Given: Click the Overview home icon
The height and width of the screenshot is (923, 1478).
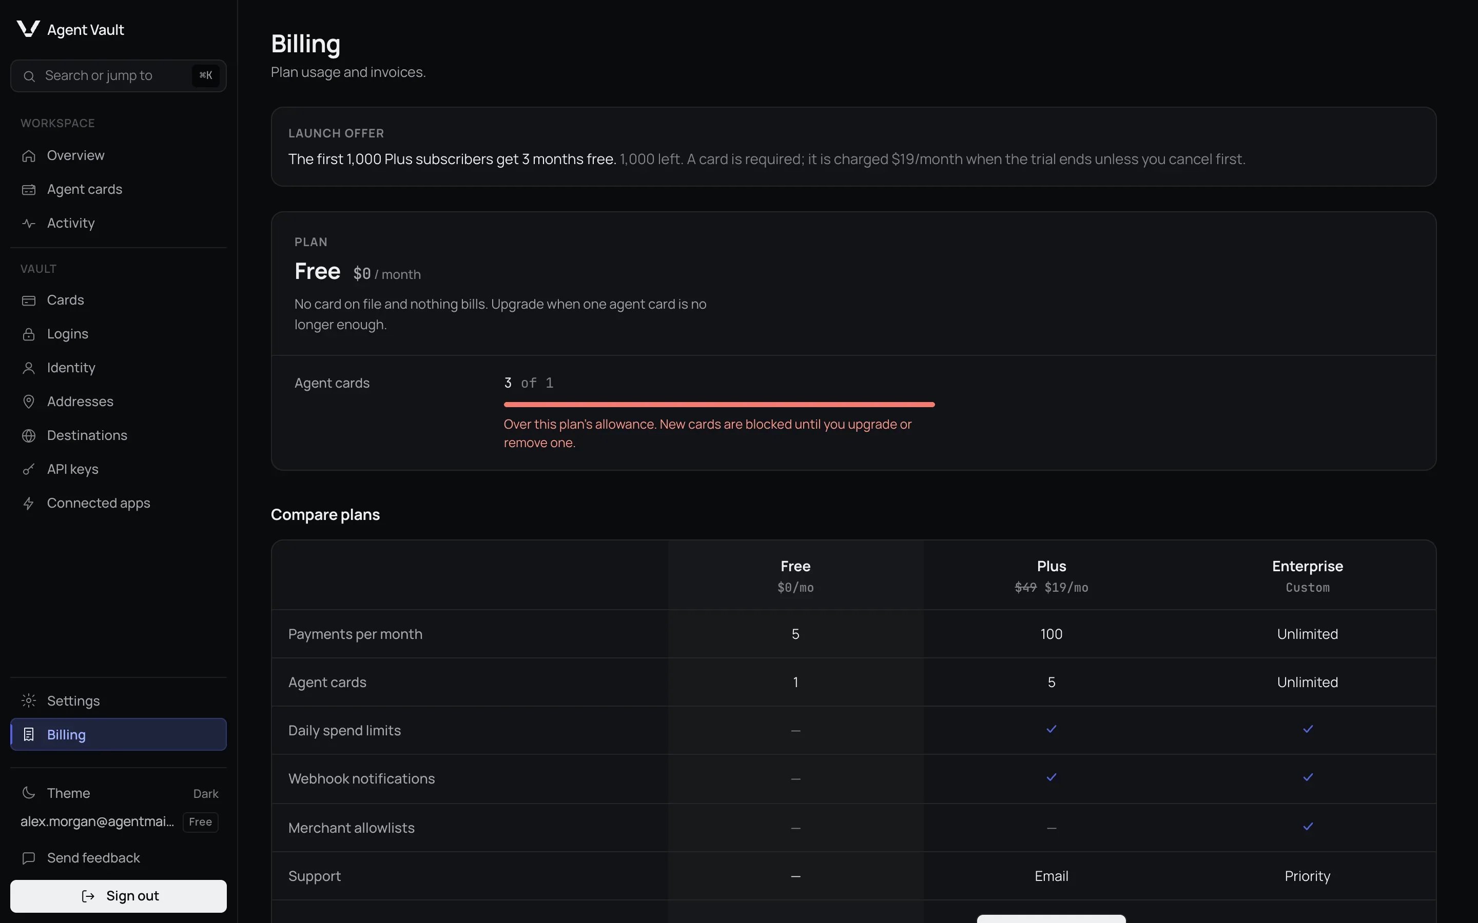Looking at the screenshot, I should pyautogui.click(x=29, y=156).
